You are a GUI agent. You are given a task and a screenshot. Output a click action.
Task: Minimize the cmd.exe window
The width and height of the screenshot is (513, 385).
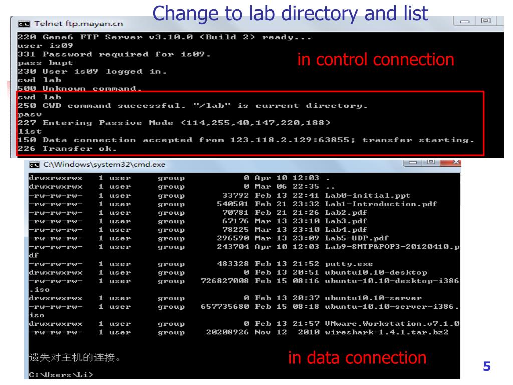[413, 163]
